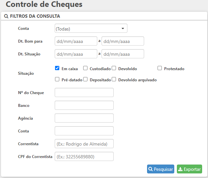This screenshot has width=208, height=178.
Task: Check the Protestado option
Action: 160,69
